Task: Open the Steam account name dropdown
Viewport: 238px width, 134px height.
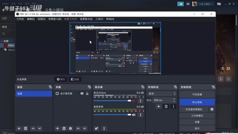Action: click(x=206, y=4)
